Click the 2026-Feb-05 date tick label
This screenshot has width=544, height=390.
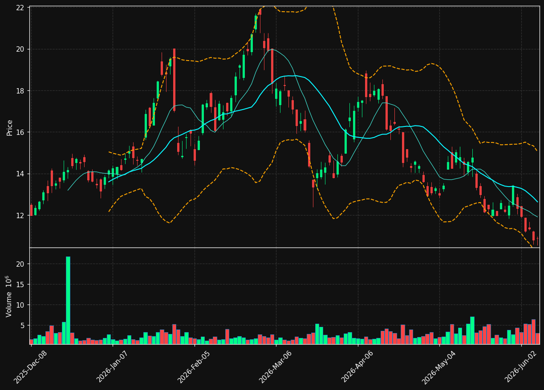click(x=194, y=367)
